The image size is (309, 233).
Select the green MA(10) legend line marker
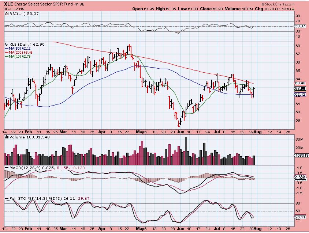(7, 57)
